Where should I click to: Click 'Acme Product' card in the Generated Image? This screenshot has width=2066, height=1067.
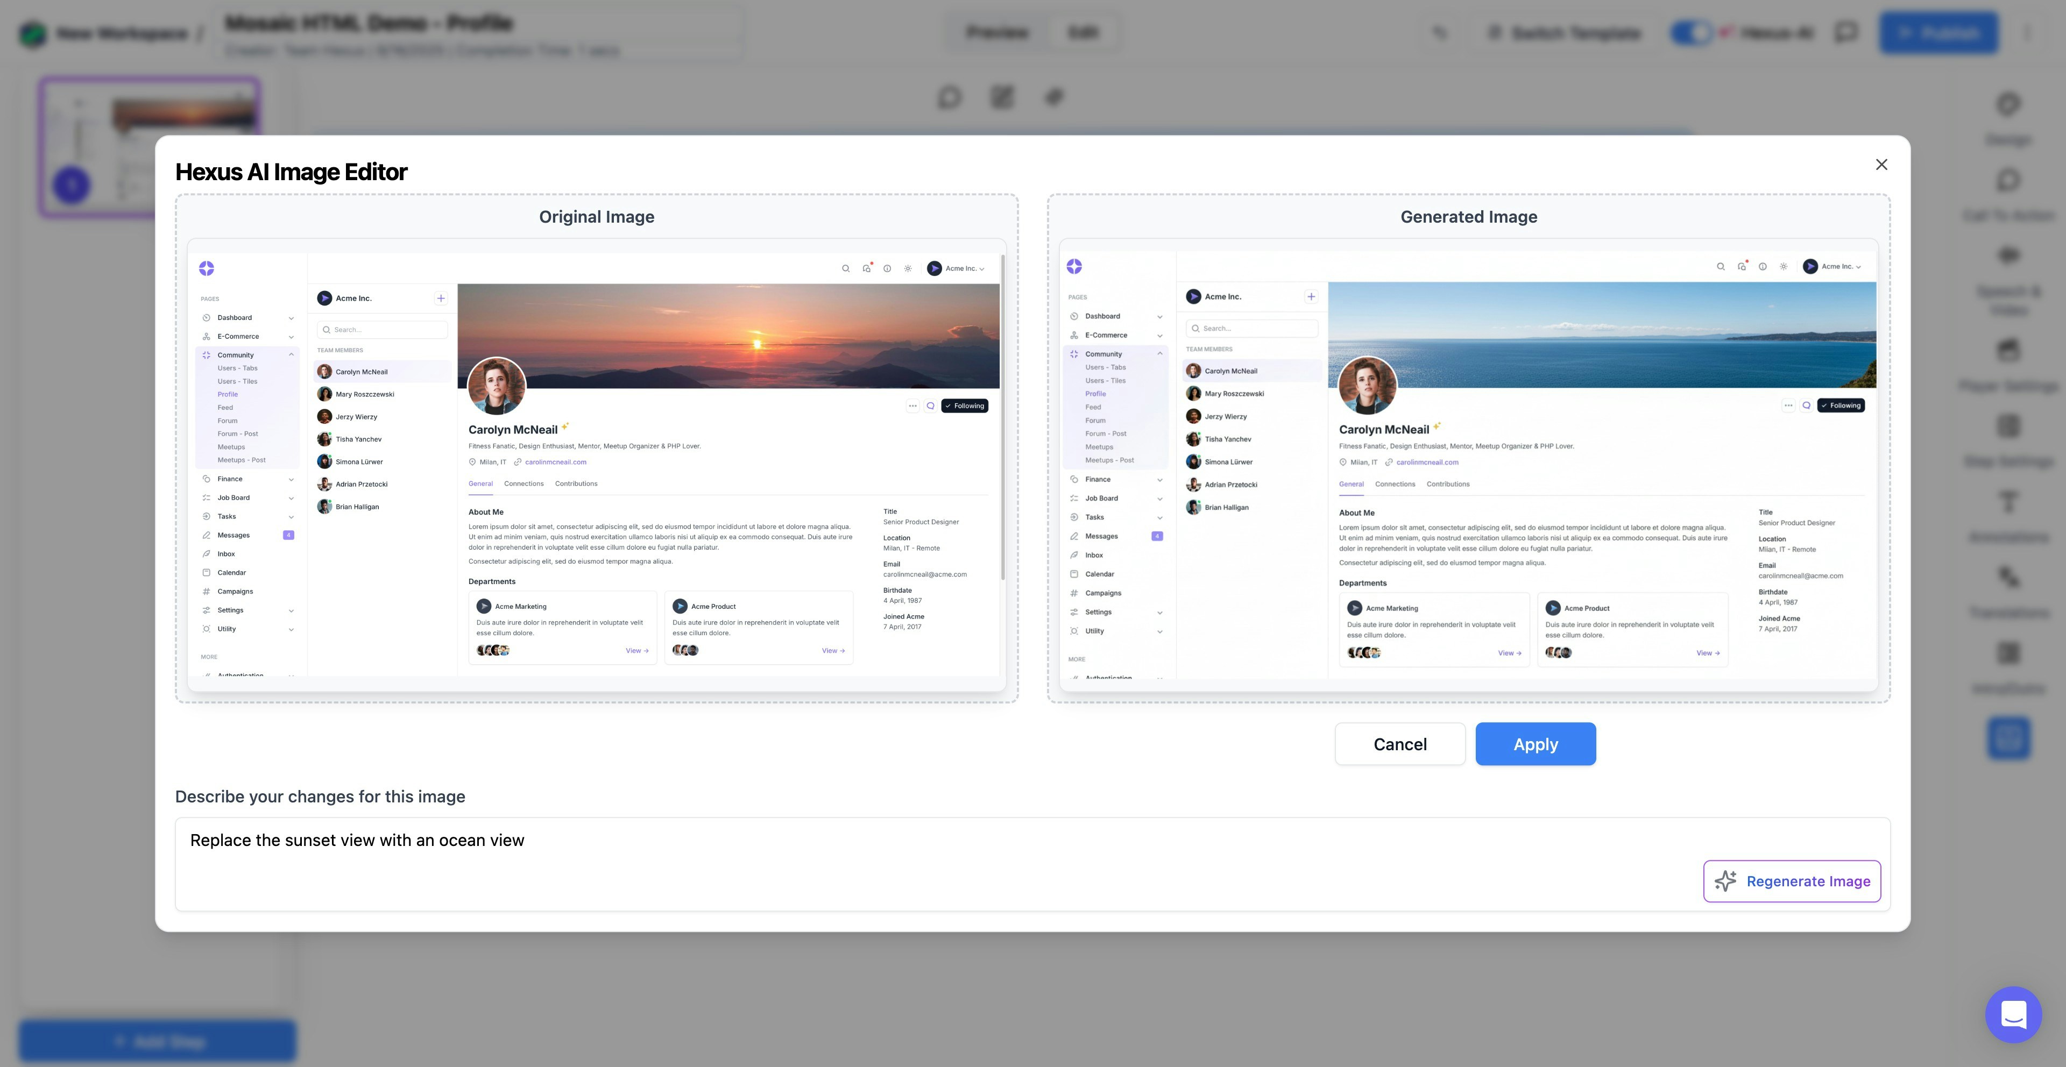[x=1632, y=630]
